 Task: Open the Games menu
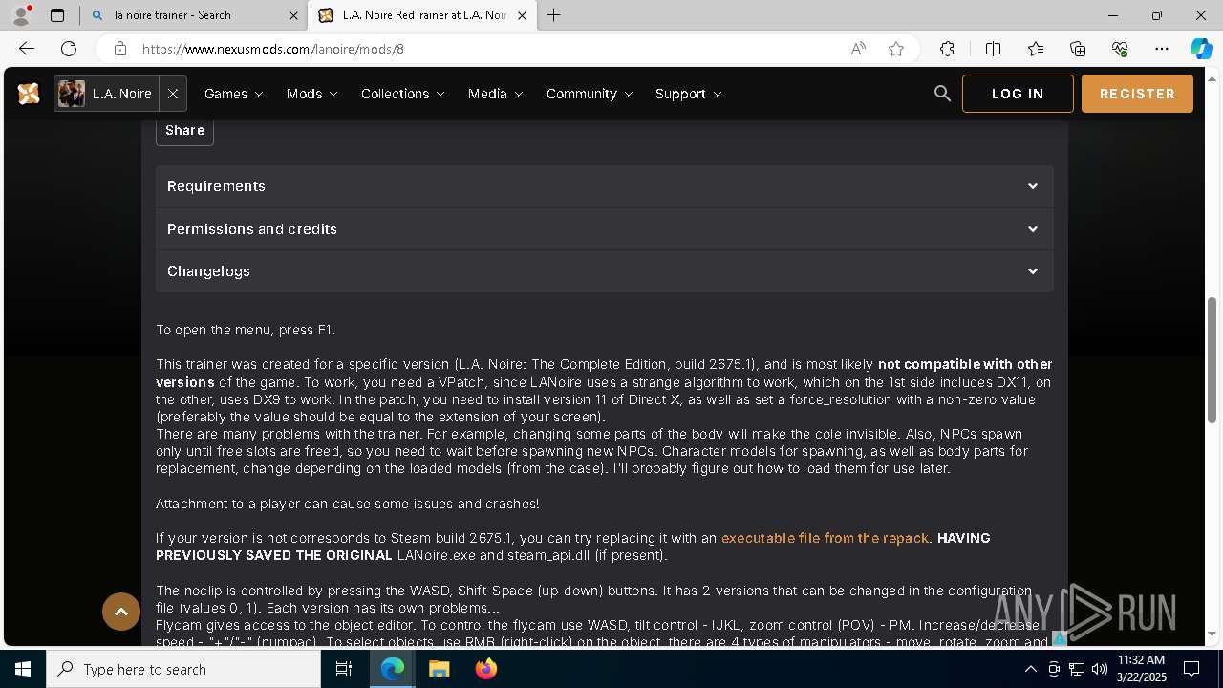pos(233,94)
